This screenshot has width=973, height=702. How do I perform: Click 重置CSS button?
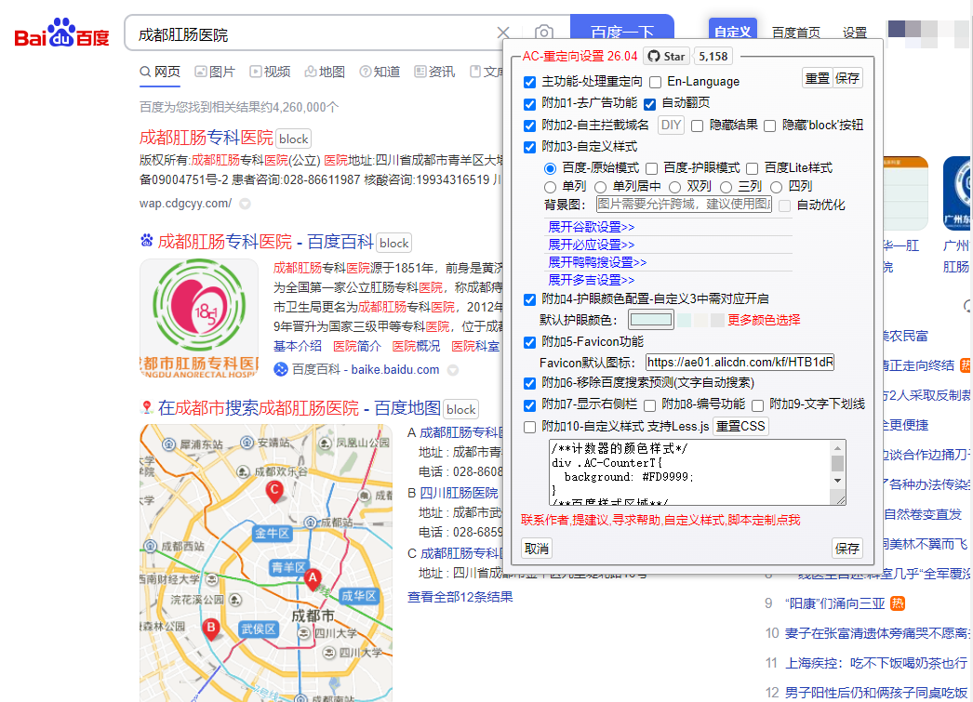(x=741, y=427)
